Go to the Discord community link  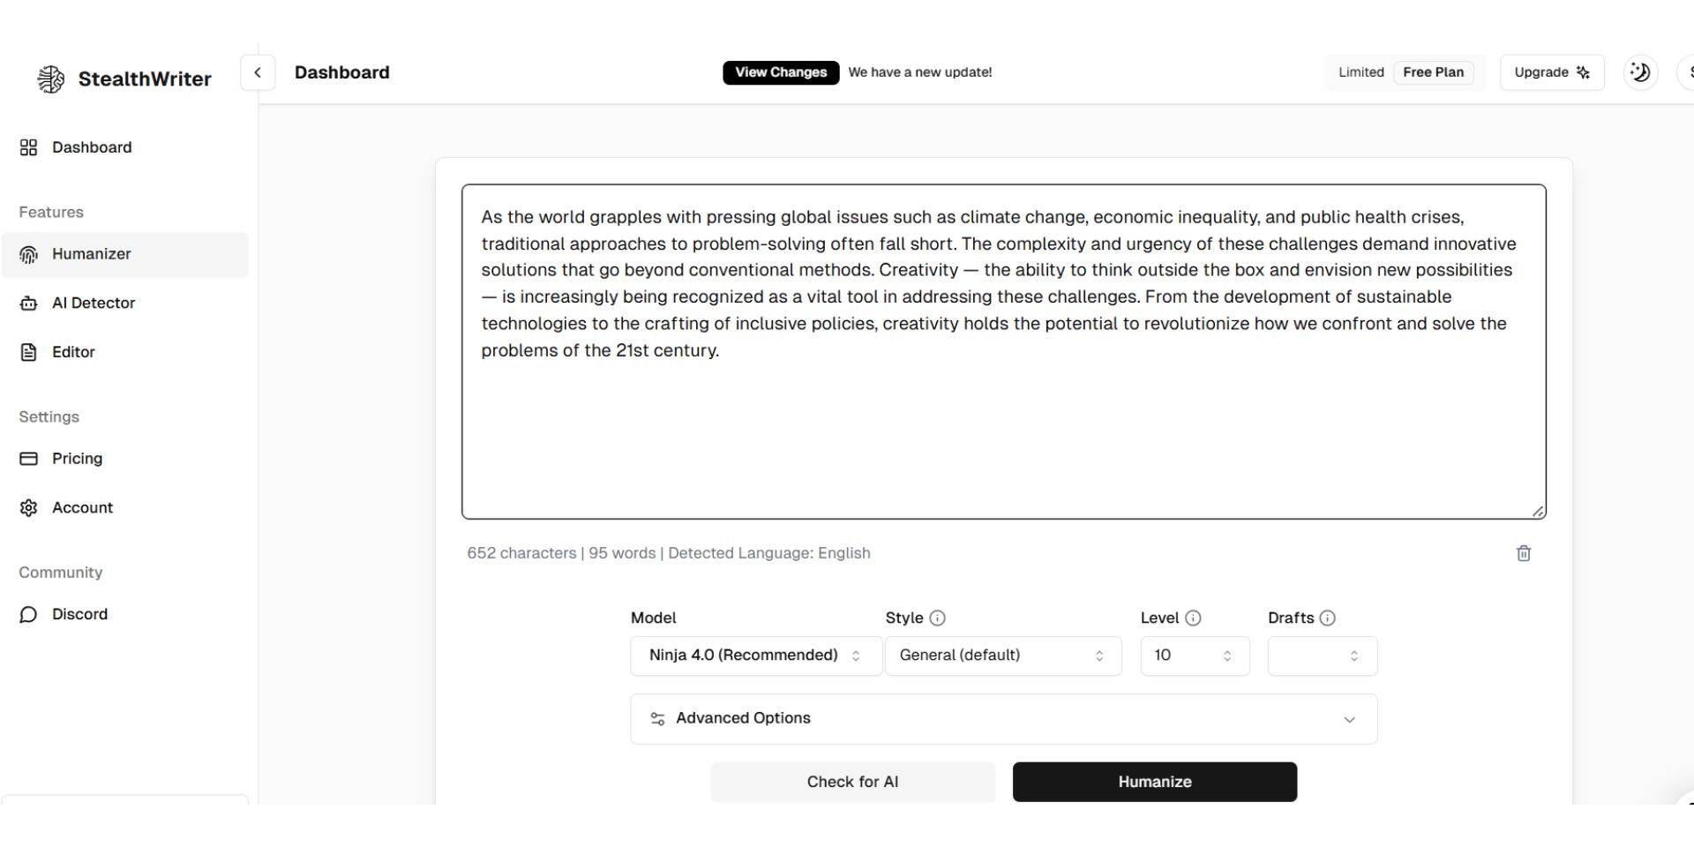[124, 614]
